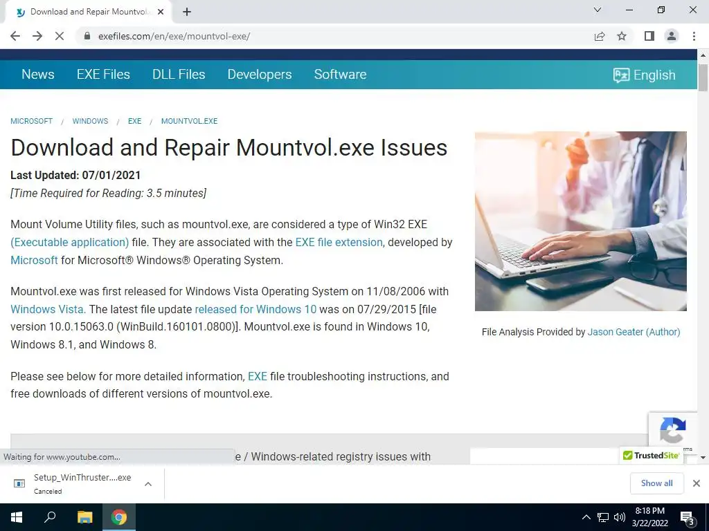The height and width of the screenshot is (531, 709).
Task: Open the tab search chevron
Action: click(x=598, y=10)
